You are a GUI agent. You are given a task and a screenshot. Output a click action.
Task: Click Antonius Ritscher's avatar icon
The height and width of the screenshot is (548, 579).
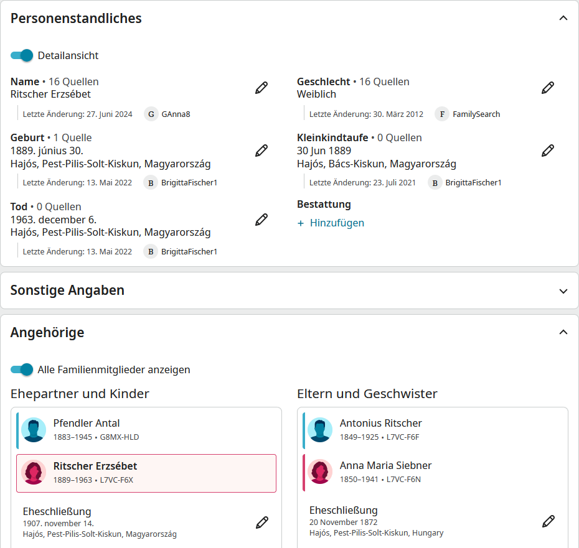[x=321, y=430]
